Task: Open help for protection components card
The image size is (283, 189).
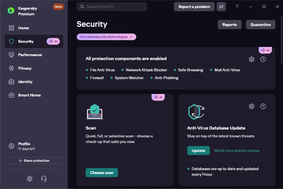Action: pos(263,59)
